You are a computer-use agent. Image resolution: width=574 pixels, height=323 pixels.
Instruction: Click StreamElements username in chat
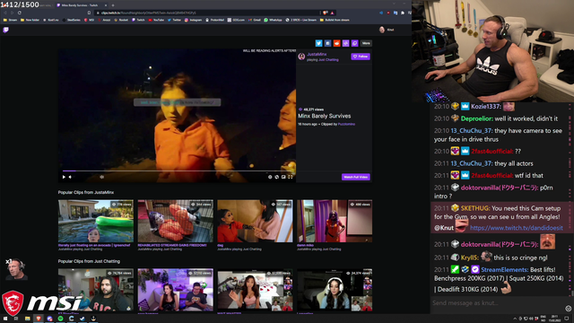coord(504,269)
